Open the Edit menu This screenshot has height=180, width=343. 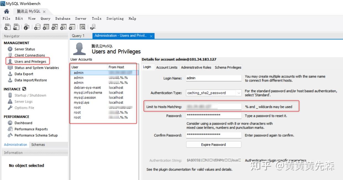pos(19,19)
